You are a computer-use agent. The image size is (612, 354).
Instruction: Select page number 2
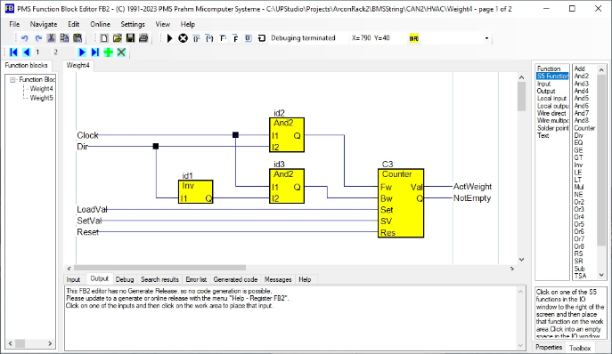pyautogui.click(x=56, y=52)
